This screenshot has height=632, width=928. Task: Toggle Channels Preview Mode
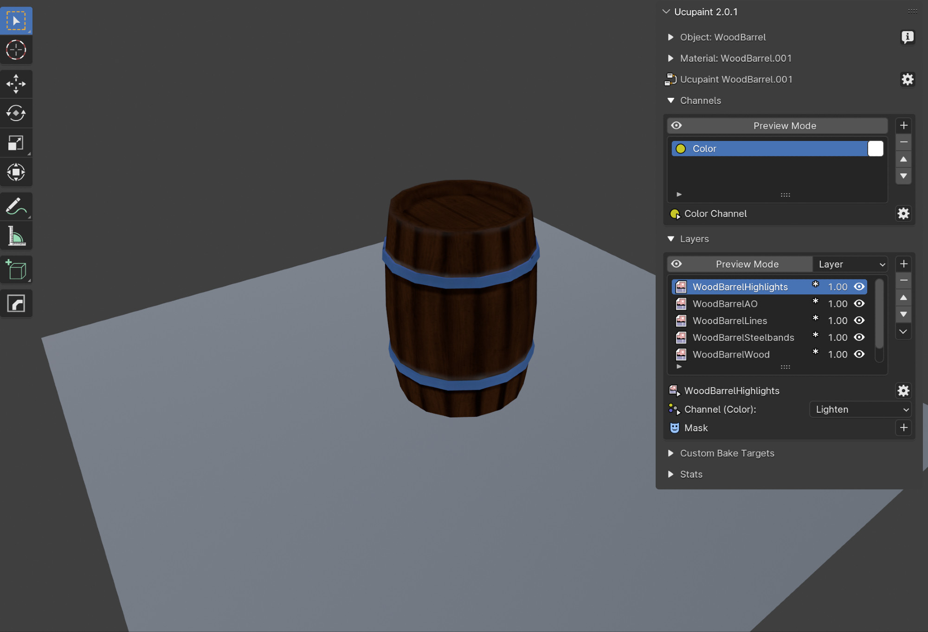click(x=777, y=126)
